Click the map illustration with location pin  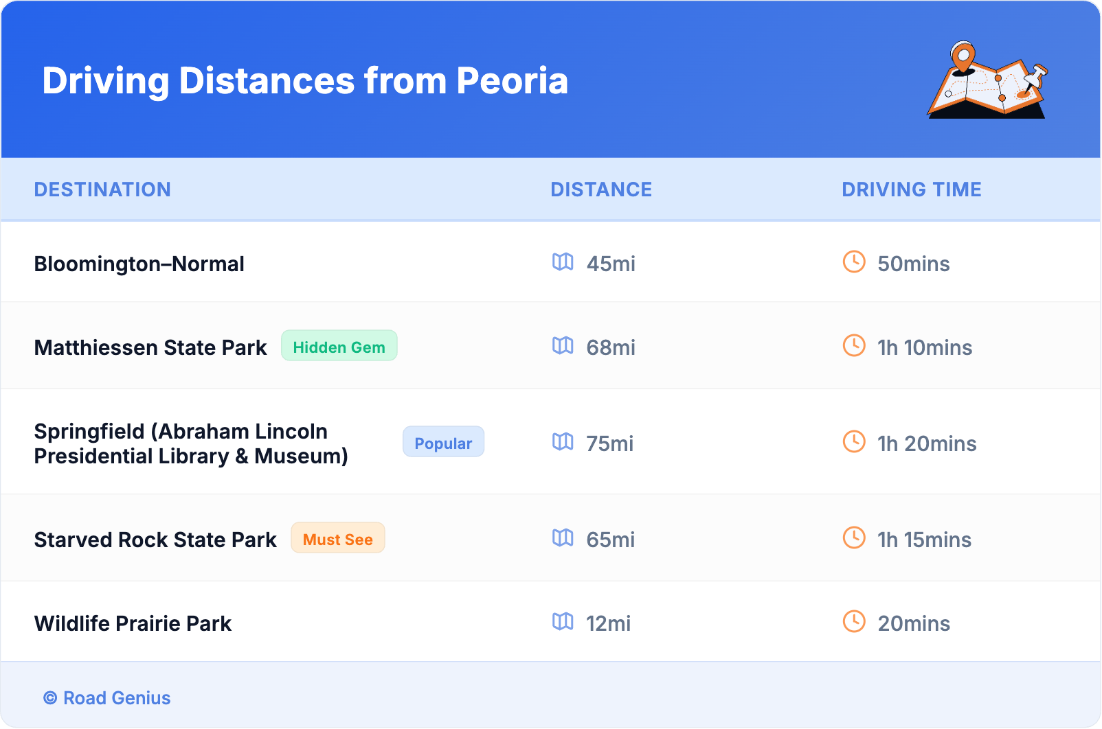point(987,81)
